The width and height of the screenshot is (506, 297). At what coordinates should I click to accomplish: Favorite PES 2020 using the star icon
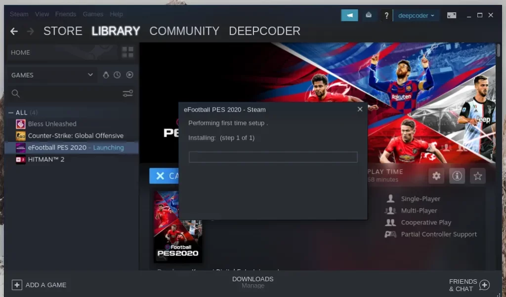[x=477, y=175]
